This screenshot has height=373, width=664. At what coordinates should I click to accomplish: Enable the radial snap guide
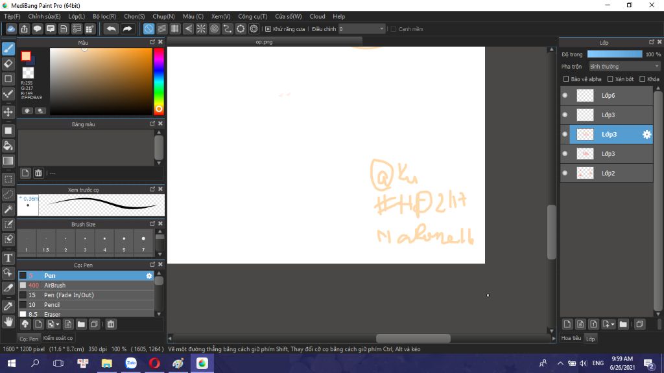(x=201, y=28)
